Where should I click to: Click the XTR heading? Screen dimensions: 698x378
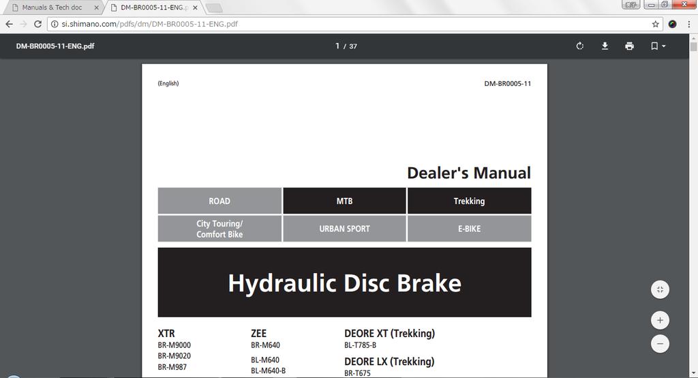click(166, 334)
